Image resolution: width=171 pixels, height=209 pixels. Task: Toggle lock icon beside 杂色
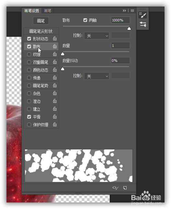(x=55, y=93)
